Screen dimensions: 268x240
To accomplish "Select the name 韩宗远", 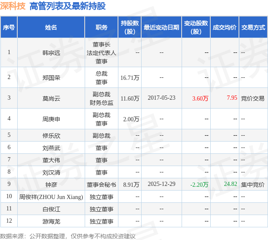I will (x=51, y=53).
